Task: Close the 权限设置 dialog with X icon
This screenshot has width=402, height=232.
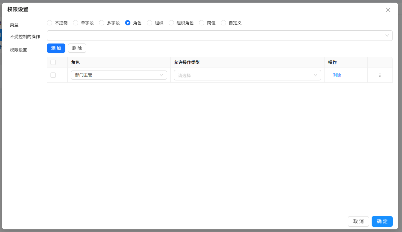Action: tap(388, 10)
